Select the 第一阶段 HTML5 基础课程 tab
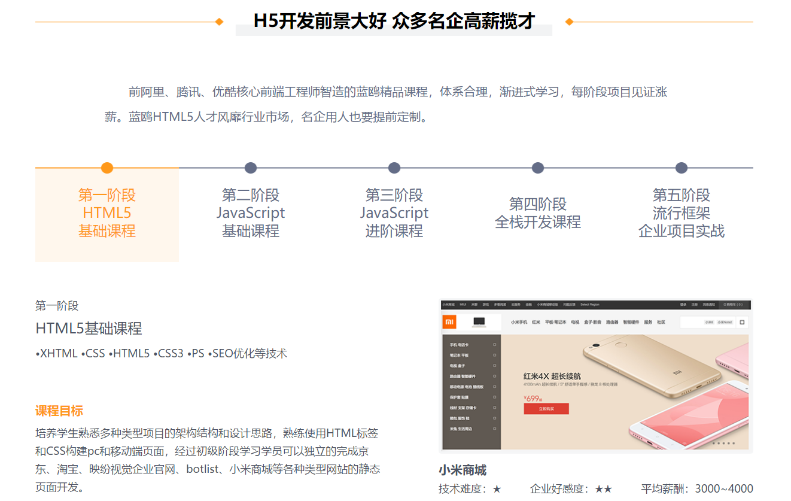 click(107, 214)
